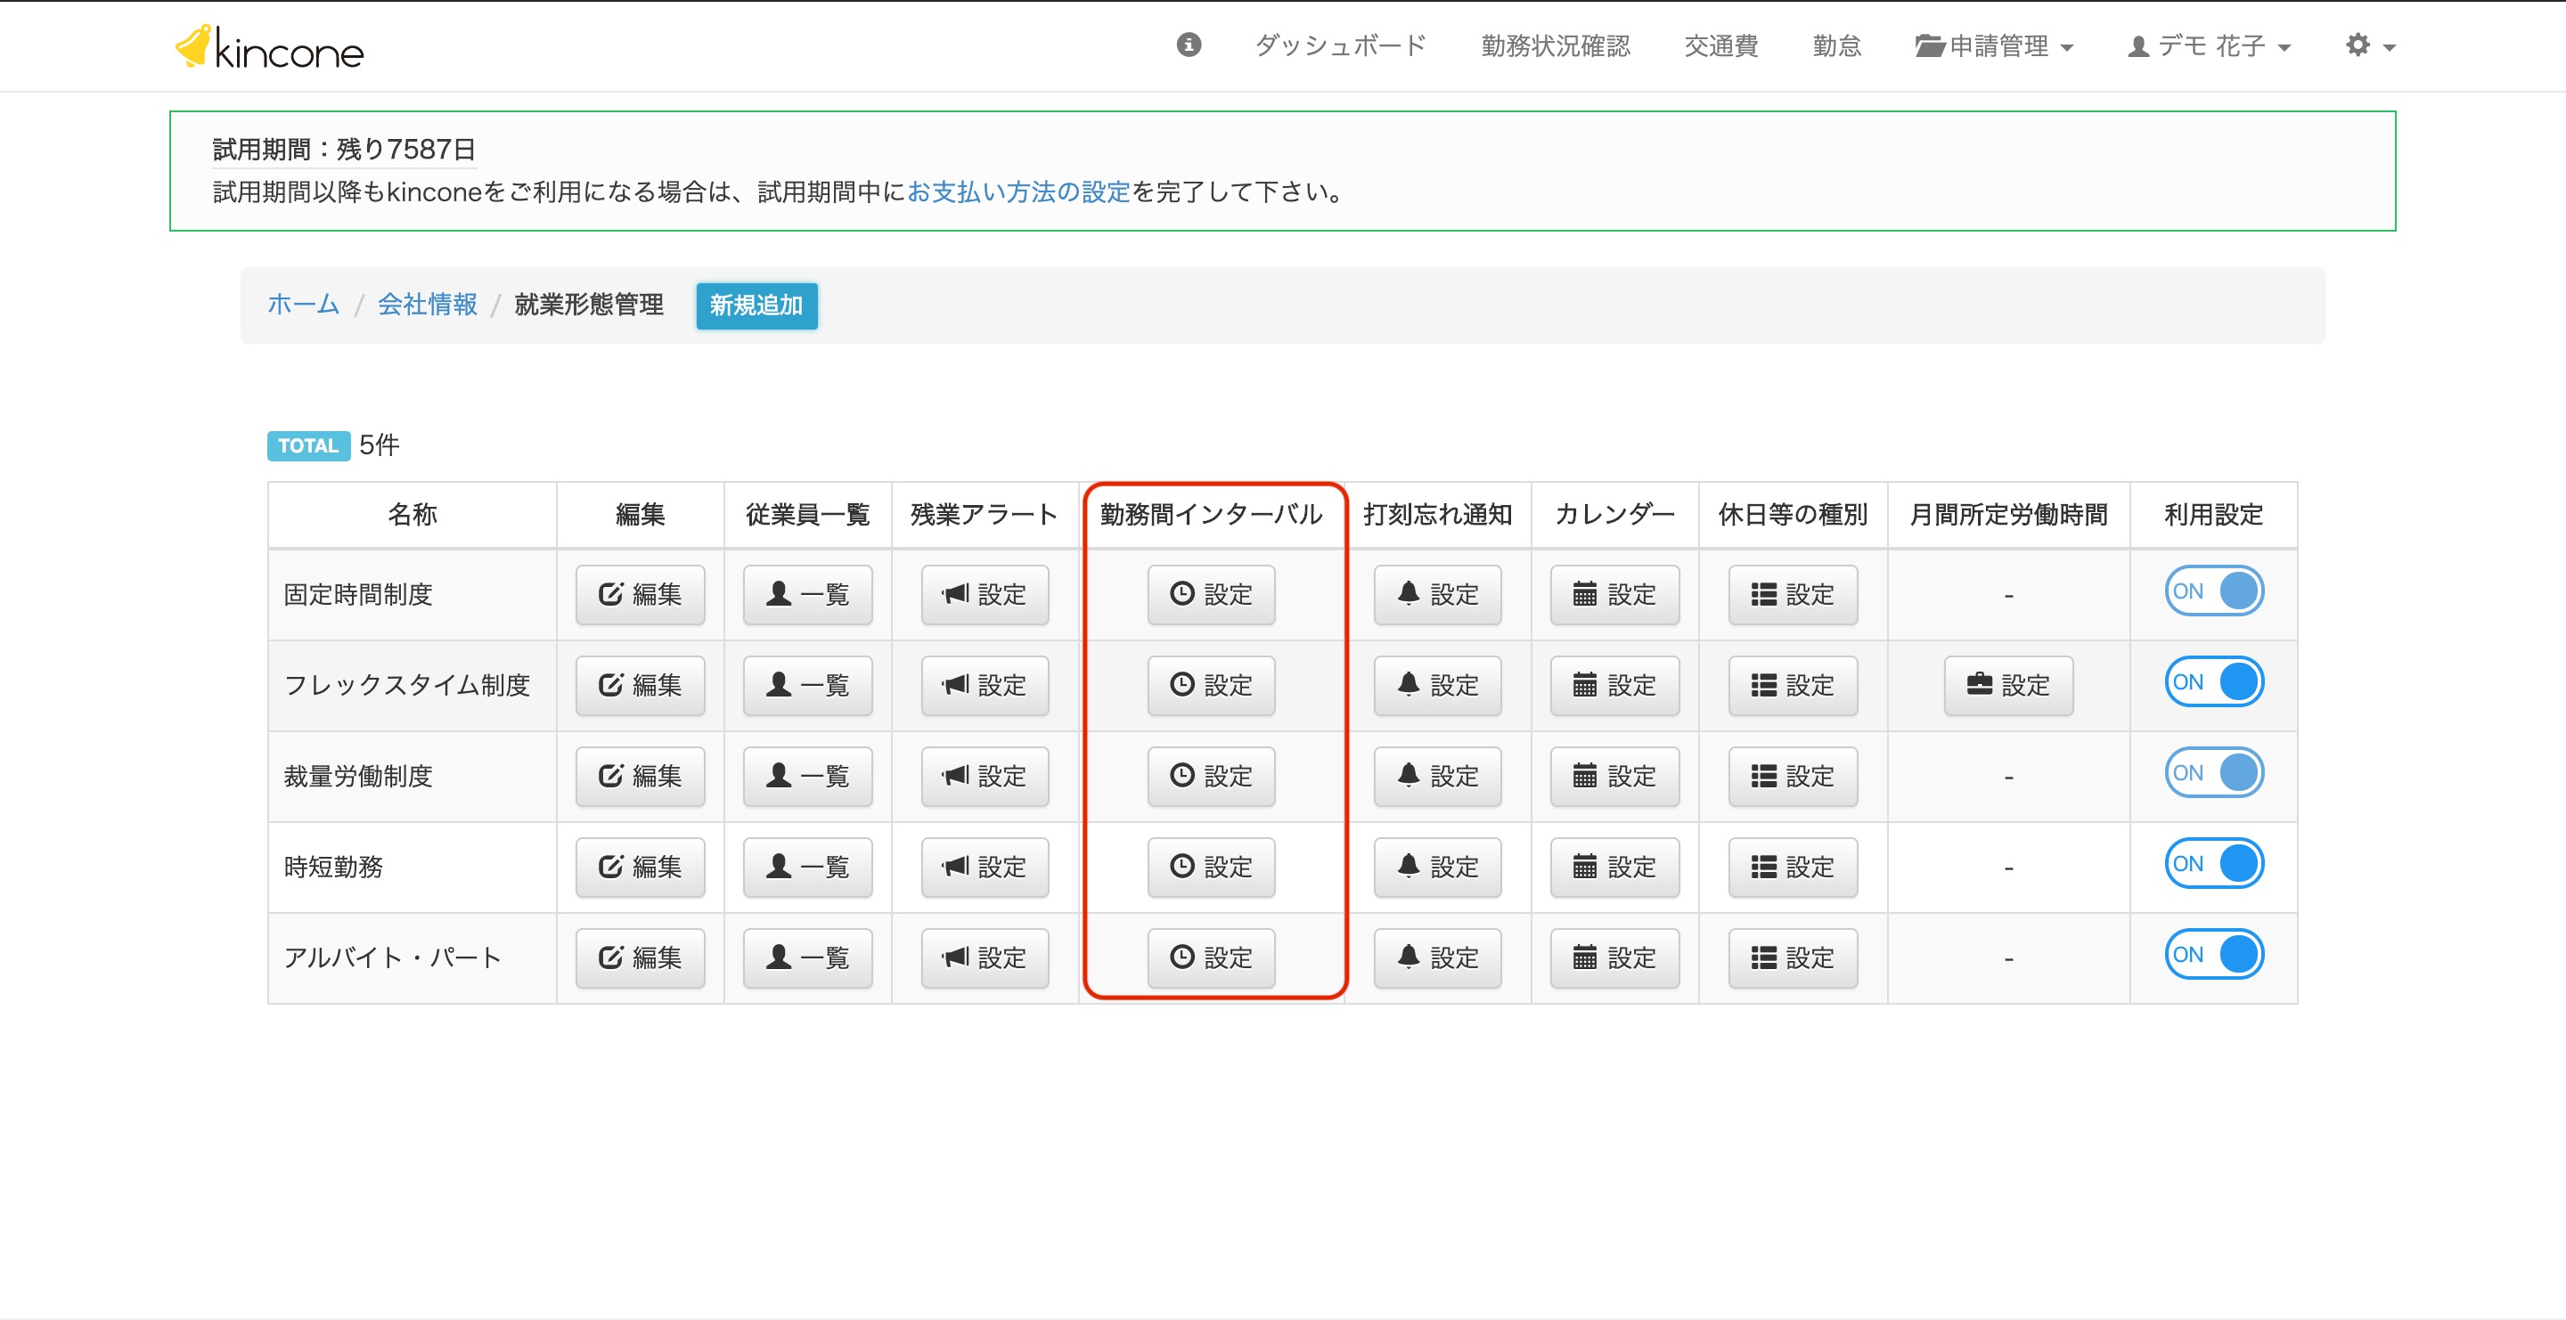Edit the フレックスタイム制度 work type

pos(640,685)
